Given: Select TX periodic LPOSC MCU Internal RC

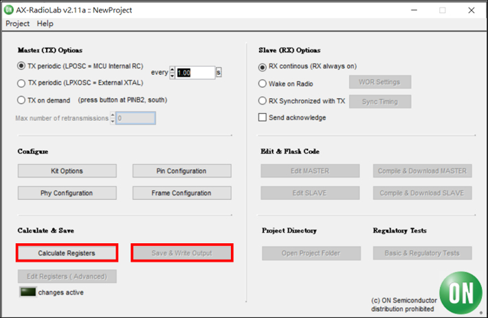Looking at the screenshot, I should tap(21, 66).
